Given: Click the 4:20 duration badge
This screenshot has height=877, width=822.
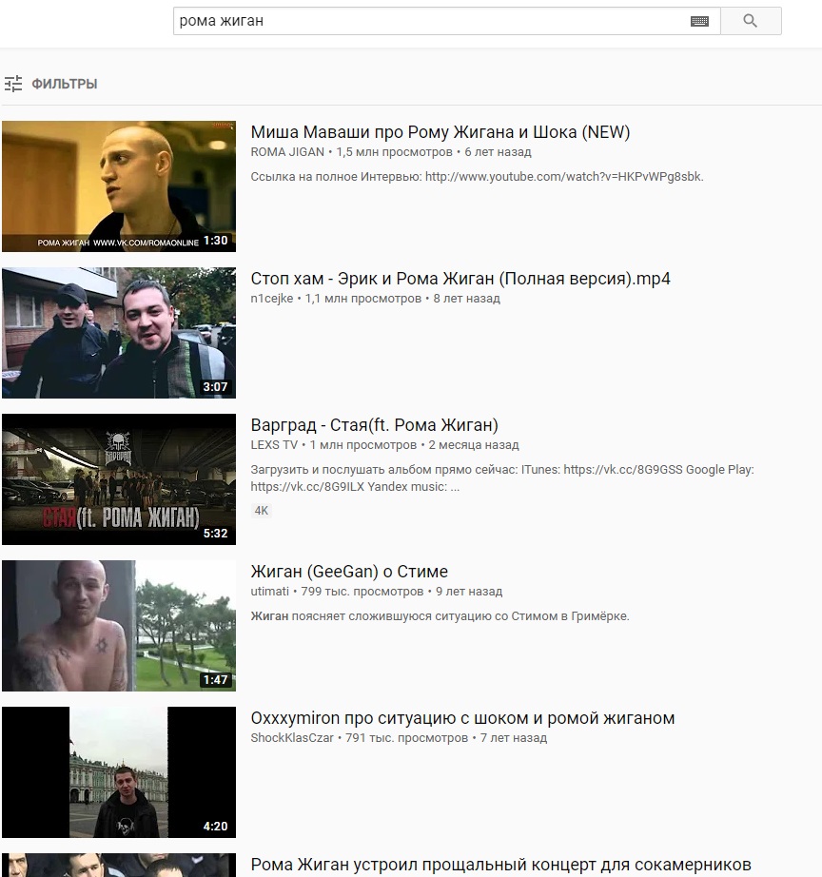Looking at the screenshot, I should (x=215, y=827).
